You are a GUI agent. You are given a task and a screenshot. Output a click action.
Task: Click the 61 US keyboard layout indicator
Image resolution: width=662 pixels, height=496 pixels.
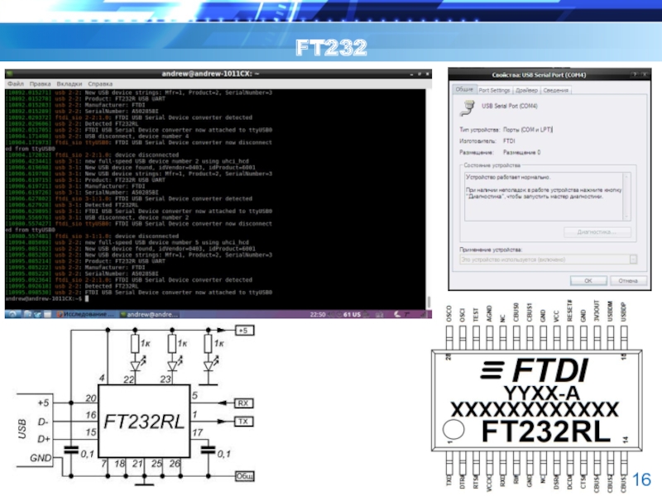tap(352, 315)
